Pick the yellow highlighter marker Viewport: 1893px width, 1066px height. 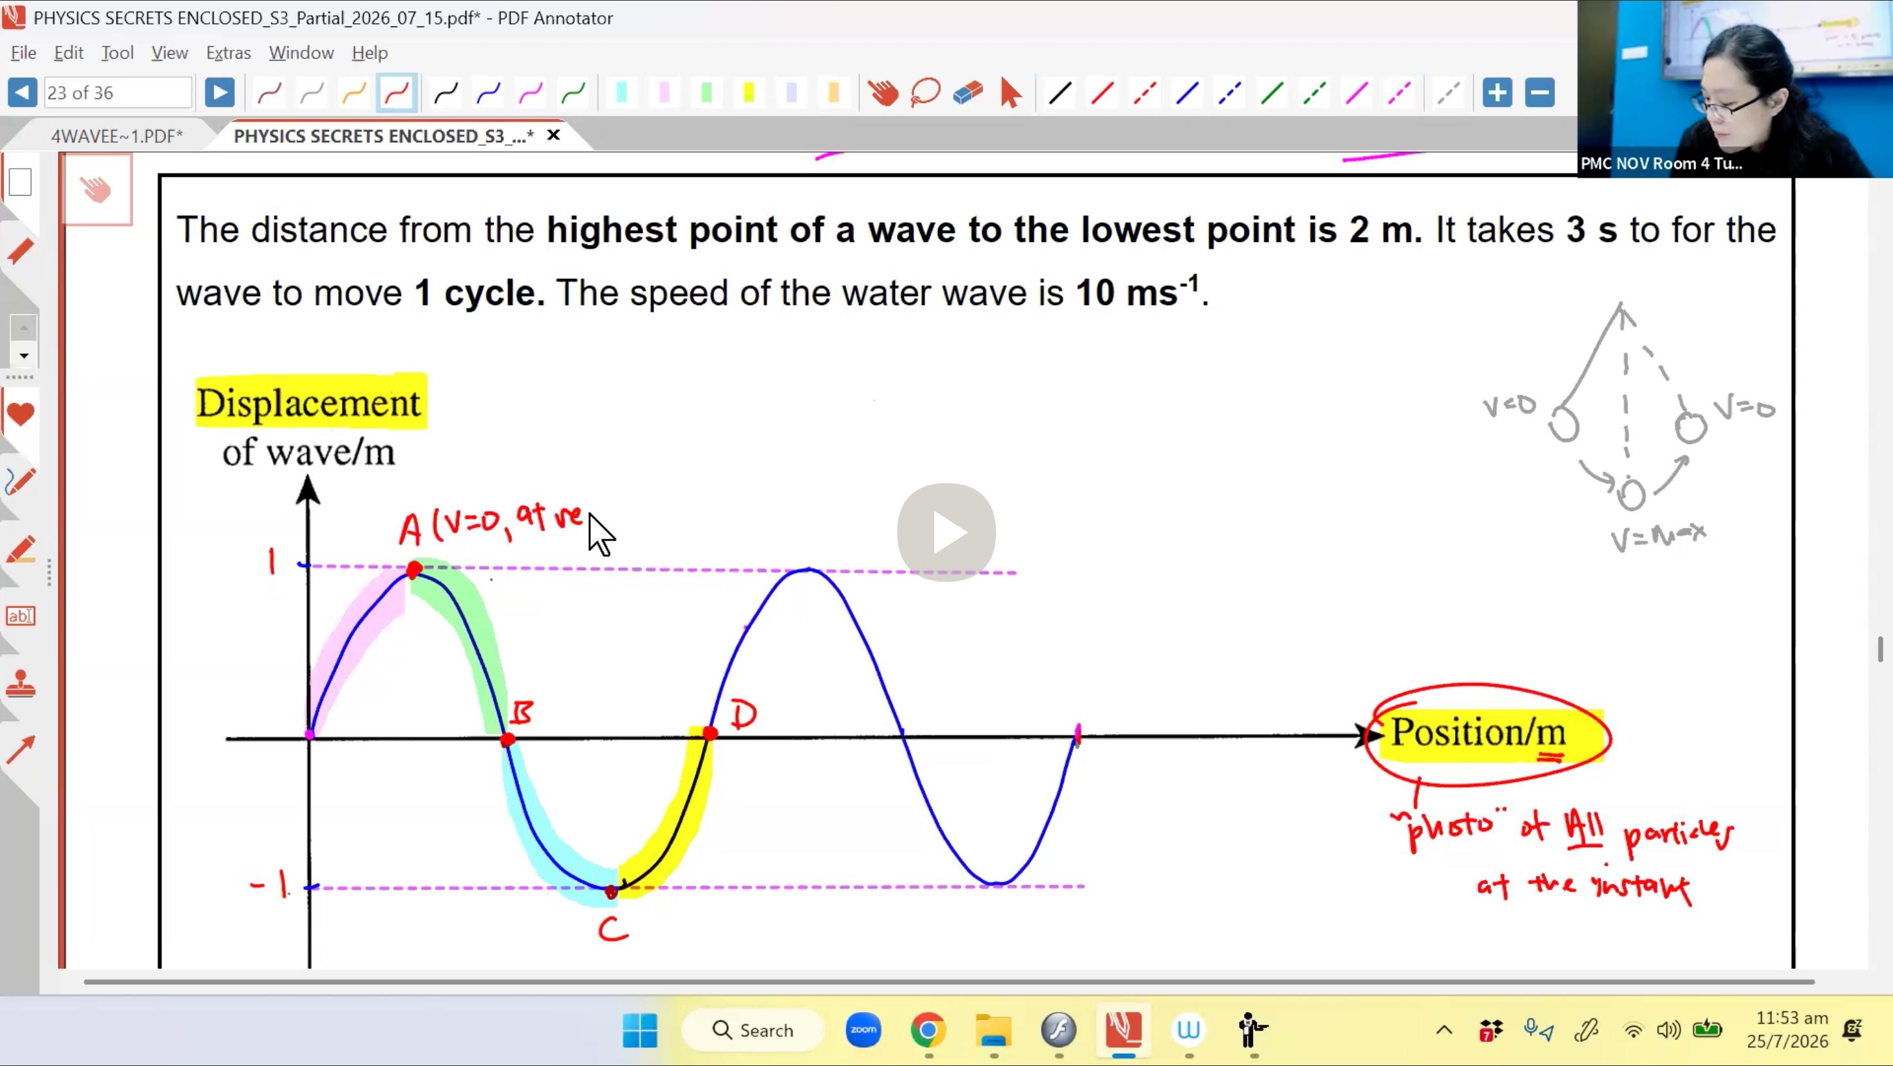tap(749, 93)
